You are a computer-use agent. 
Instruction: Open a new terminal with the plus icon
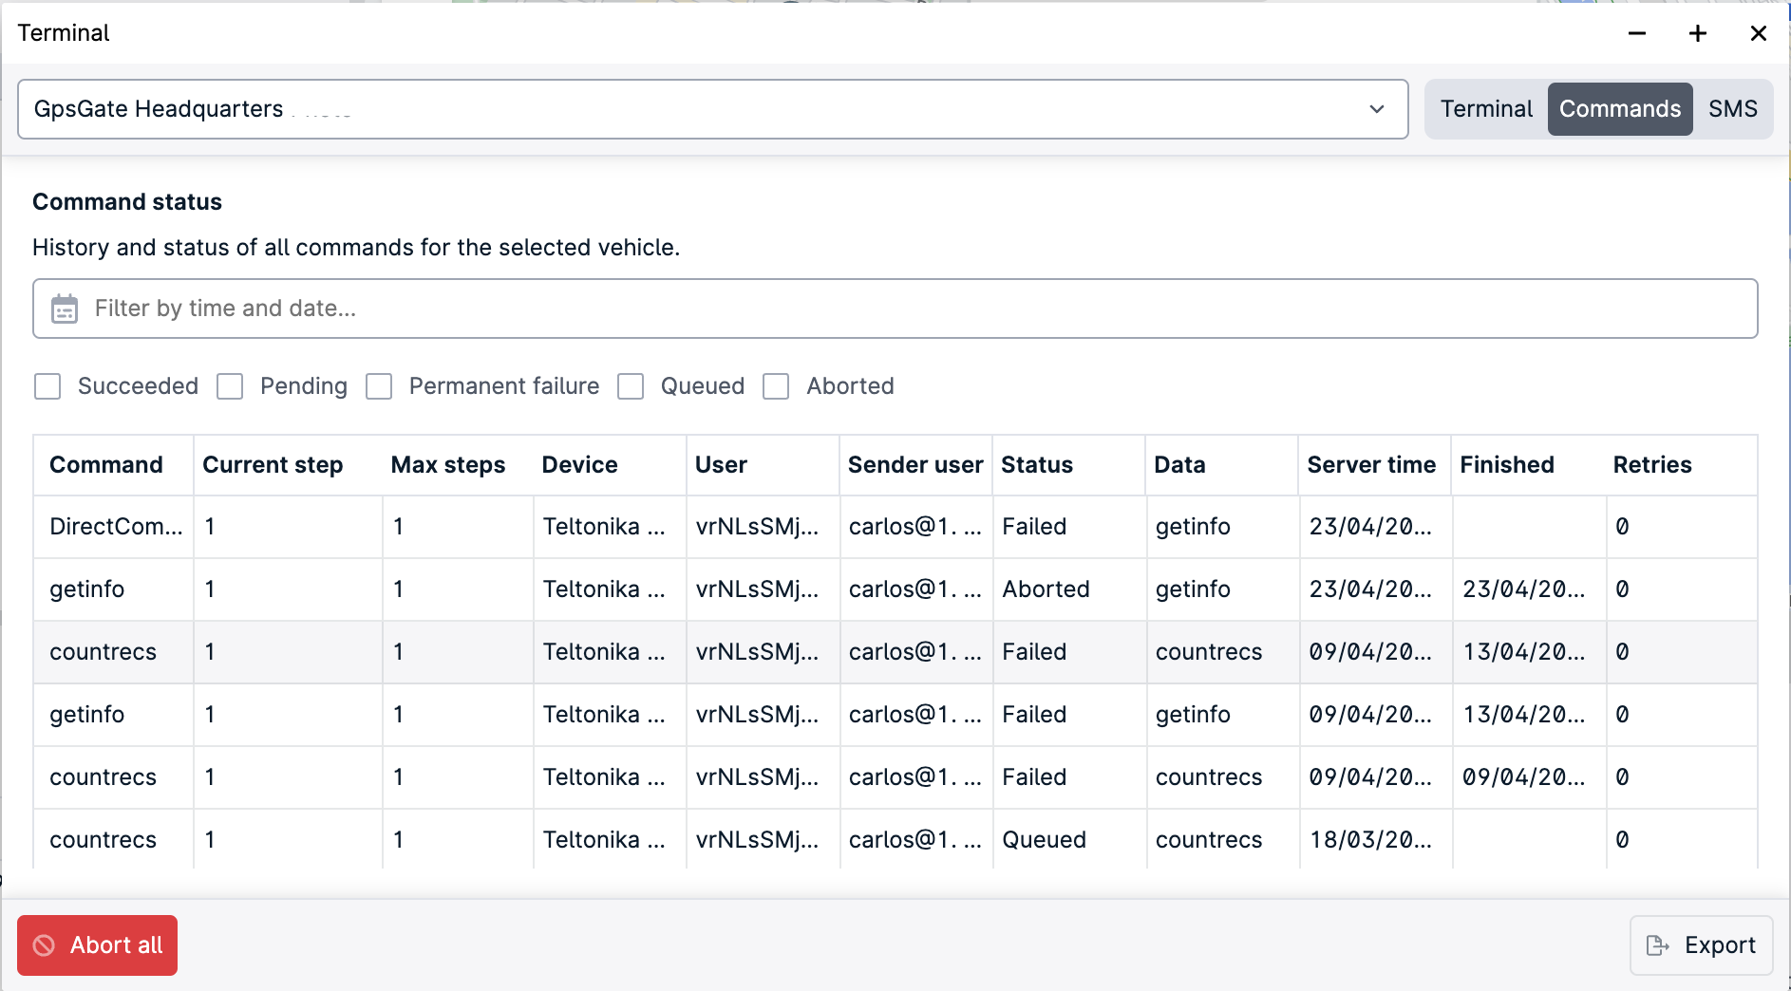click(x=1697, y=32)
